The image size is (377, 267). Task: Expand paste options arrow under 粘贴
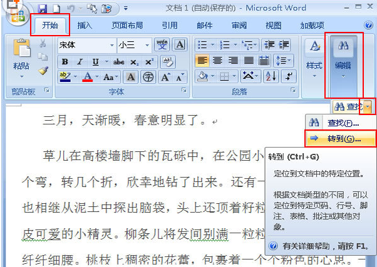click(x=22, y=76)
